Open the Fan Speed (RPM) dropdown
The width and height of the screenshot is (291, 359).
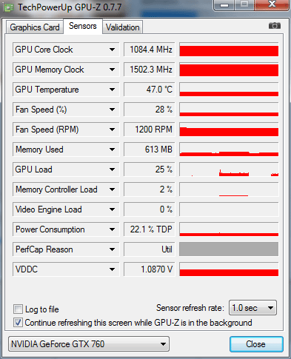pos(112,130)
